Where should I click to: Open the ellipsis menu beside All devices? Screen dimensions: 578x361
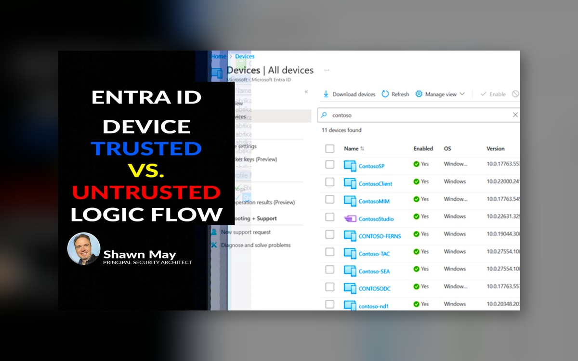pos(327,70)
